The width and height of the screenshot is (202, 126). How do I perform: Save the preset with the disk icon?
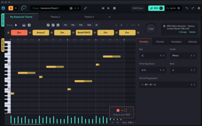tap(71, 8)
